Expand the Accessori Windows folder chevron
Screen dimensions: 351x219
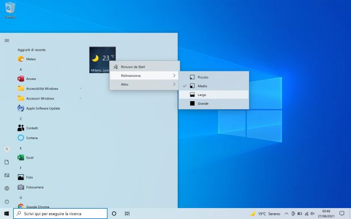click(81, 98)
